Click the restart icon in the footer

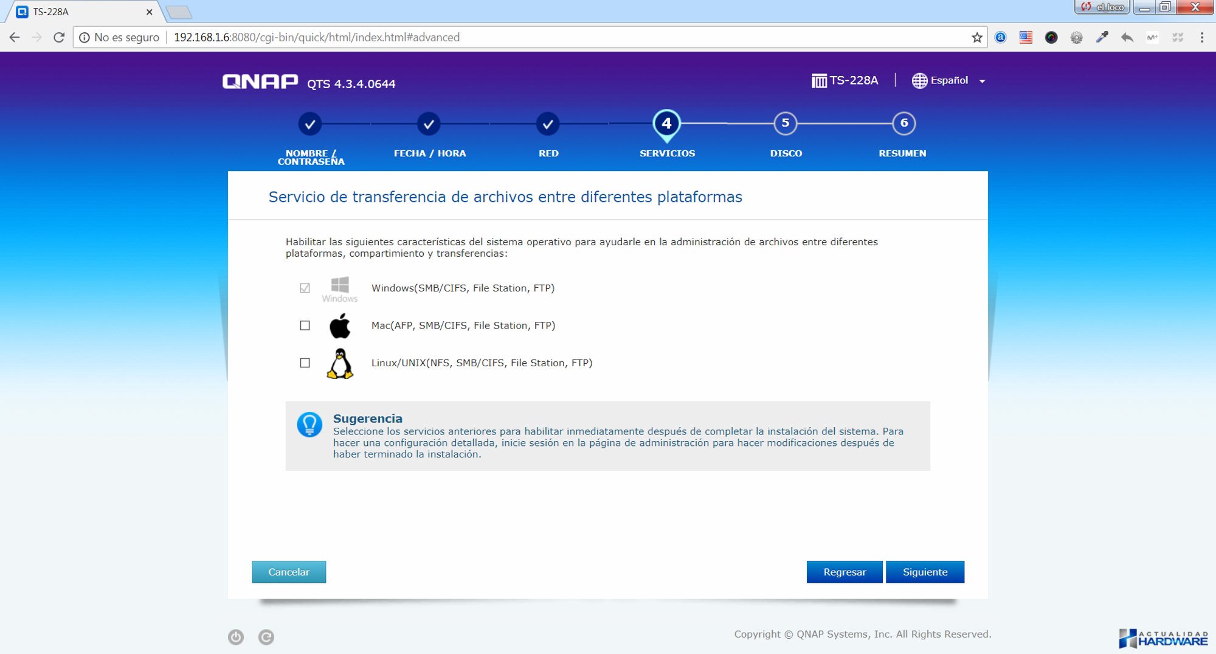(x=266, y=637)
